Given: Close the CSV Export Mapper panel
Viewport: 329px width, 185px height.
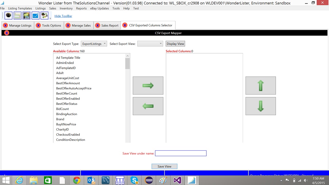Looking at the screenshot, I should tap(7, 33).
